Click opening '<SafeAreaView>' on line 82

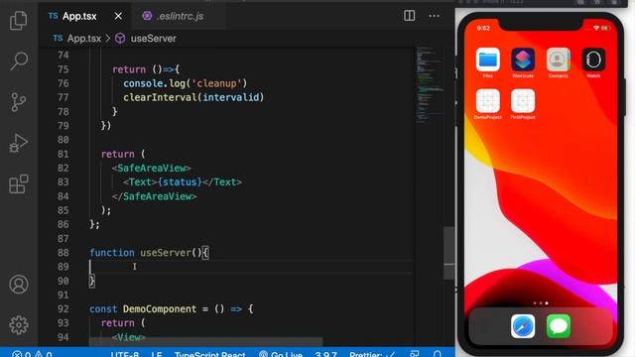tap(152, 168)
